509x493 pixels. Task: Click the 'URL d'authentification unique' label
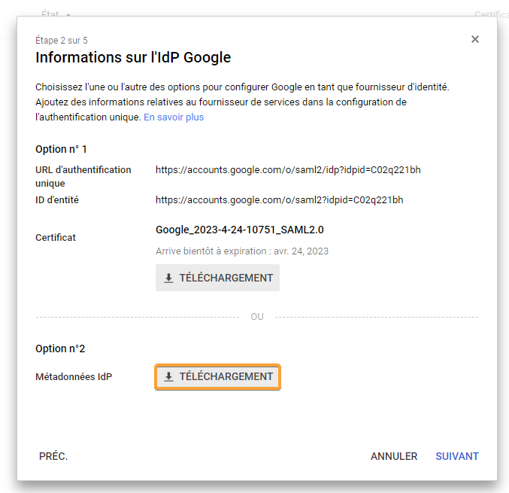pos(83,176)
